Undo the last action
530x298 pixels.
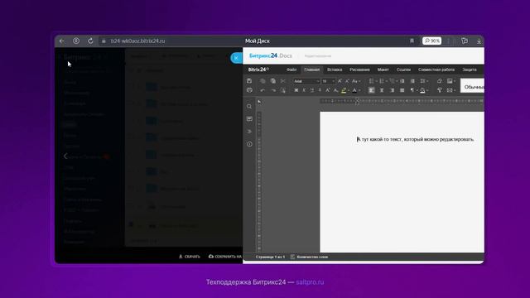[263, 90]
